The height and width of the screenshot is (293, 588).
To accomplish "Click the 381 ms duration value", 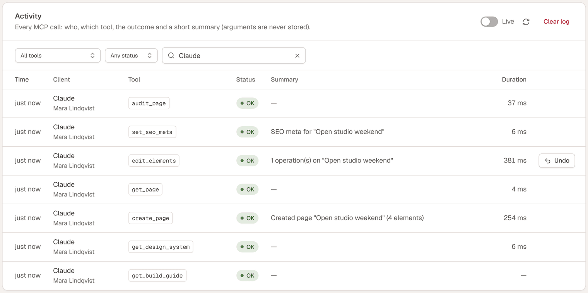I will pyautogui.click(x=515, y=161).
